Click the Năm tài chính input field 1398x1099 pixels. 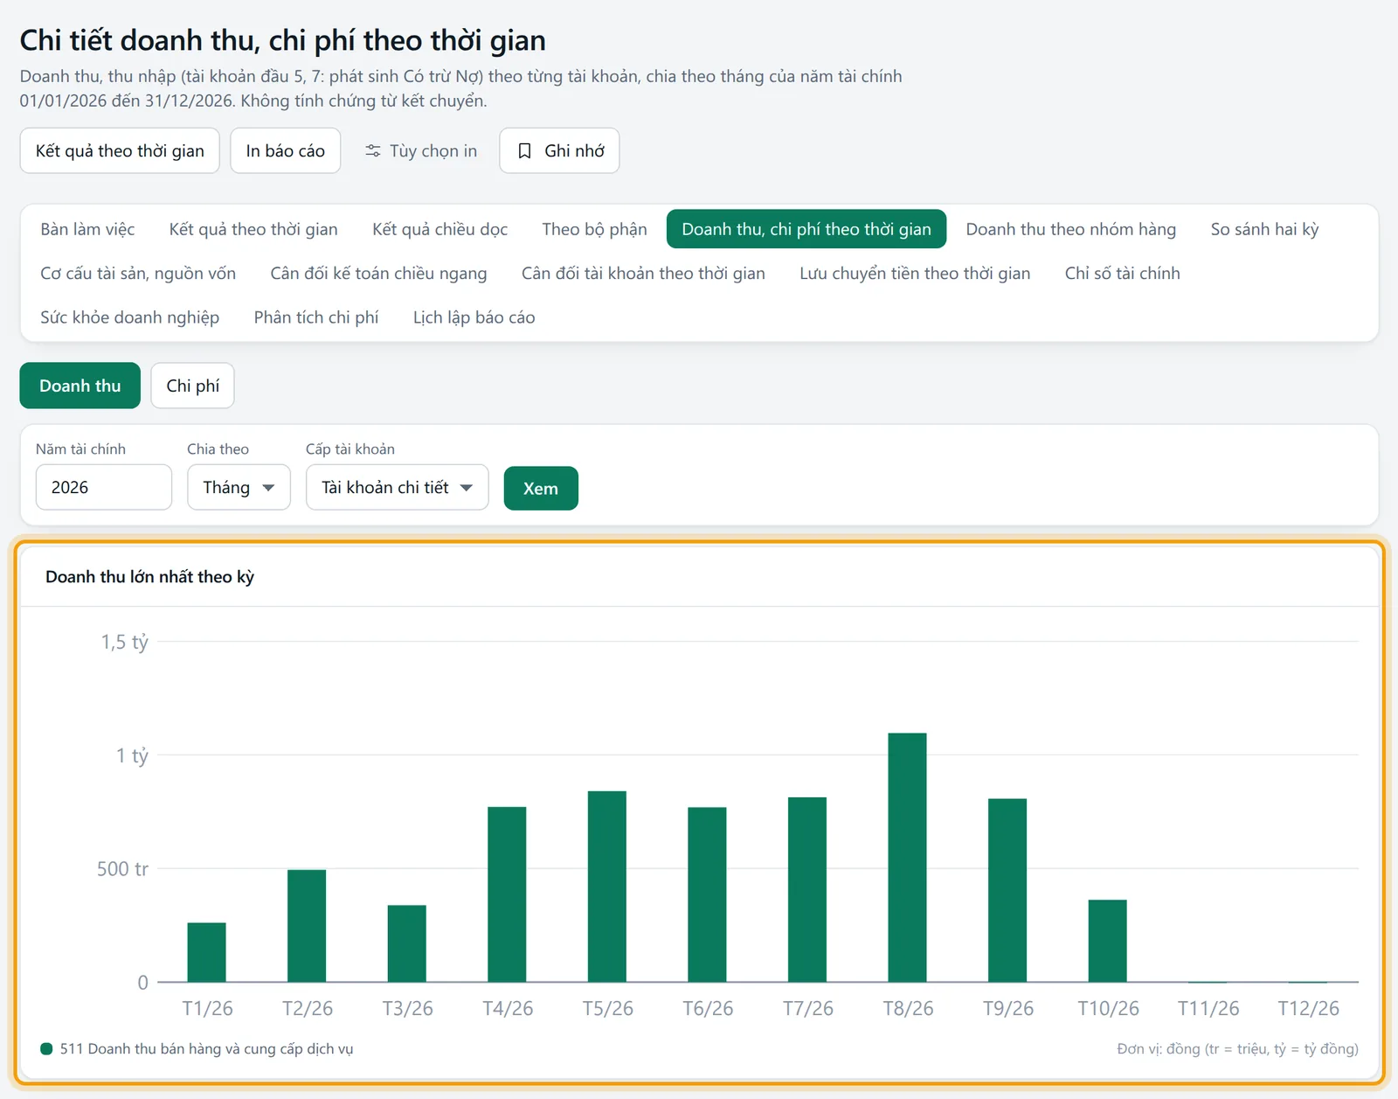tap(103, 487)
